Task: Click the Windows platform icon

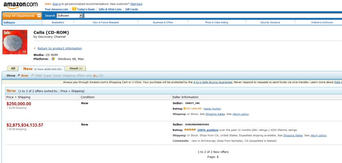Action: [53, 59]
